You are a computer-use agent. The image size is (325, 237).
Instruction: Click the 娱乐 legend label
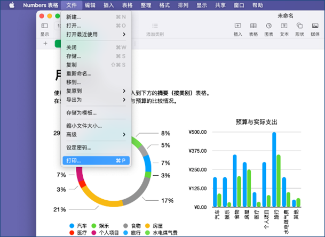[x=104, y=226]
